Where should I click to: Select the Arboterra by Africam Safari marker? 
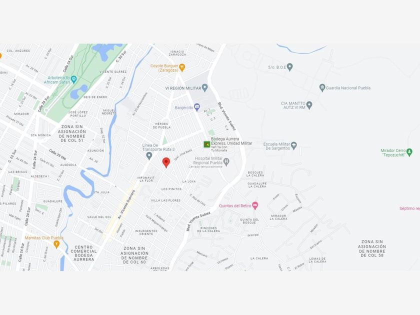coord(74,79)
